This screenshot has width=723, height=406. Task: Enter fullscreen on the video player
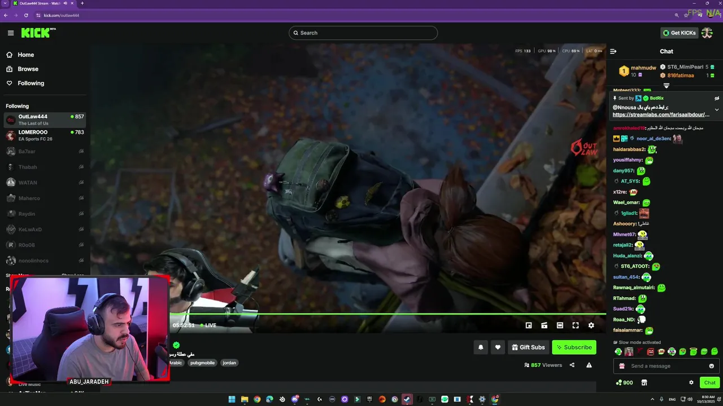click(x=576, y=325)
